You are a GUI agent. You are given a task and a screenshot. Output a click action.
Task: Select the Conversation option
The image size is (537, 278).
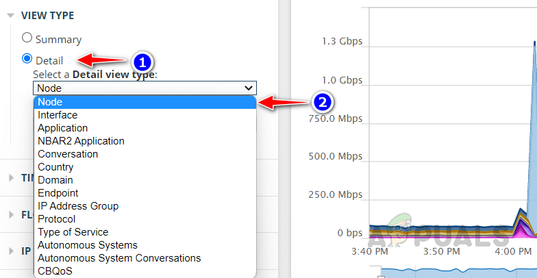pyautogui.click(x=68, y=154)
